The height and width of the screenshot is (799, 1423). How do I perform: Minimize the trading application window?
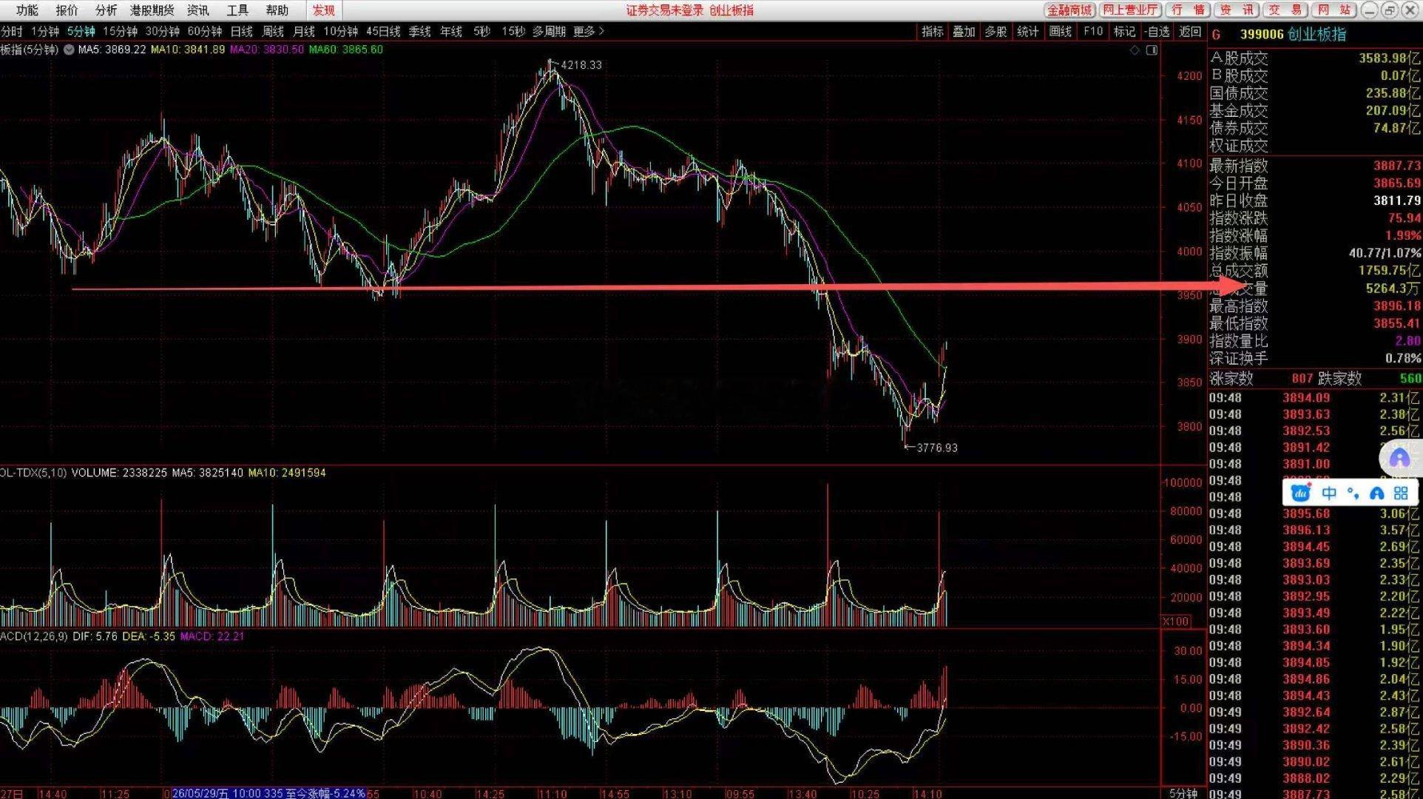point(1369,10)
